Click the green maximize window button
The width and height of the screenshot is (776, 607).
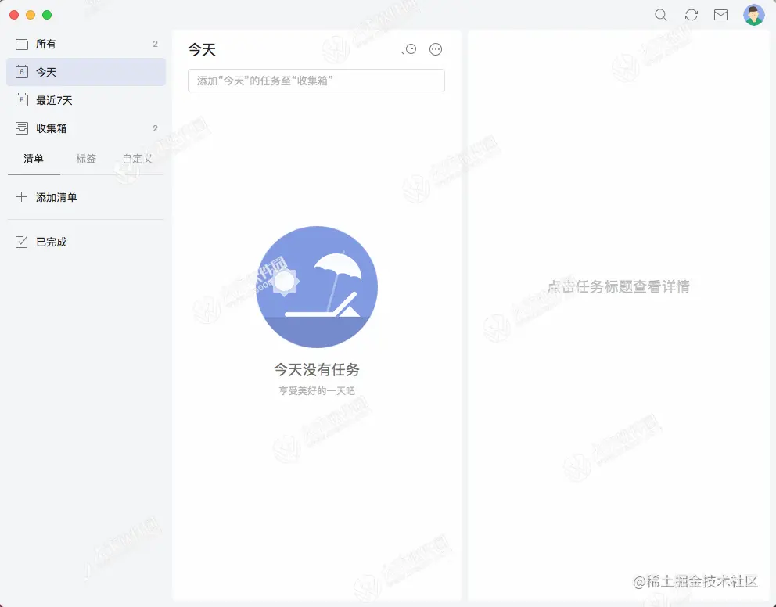[x=47, y=15]
